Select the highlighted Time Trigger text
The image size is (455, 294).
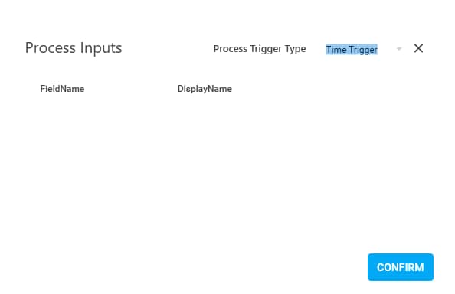click(352, 50)
